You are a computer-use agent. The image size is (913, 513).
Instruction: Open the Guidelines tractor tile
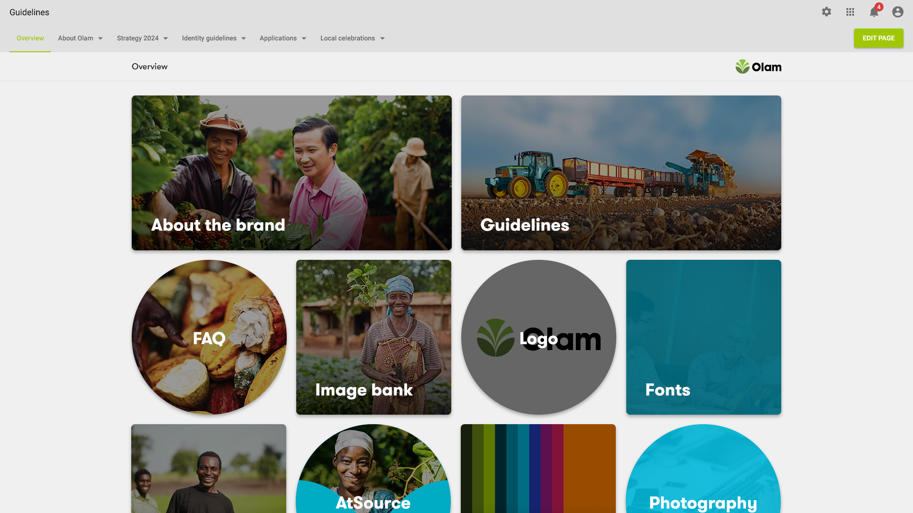[x=621, y=173]
